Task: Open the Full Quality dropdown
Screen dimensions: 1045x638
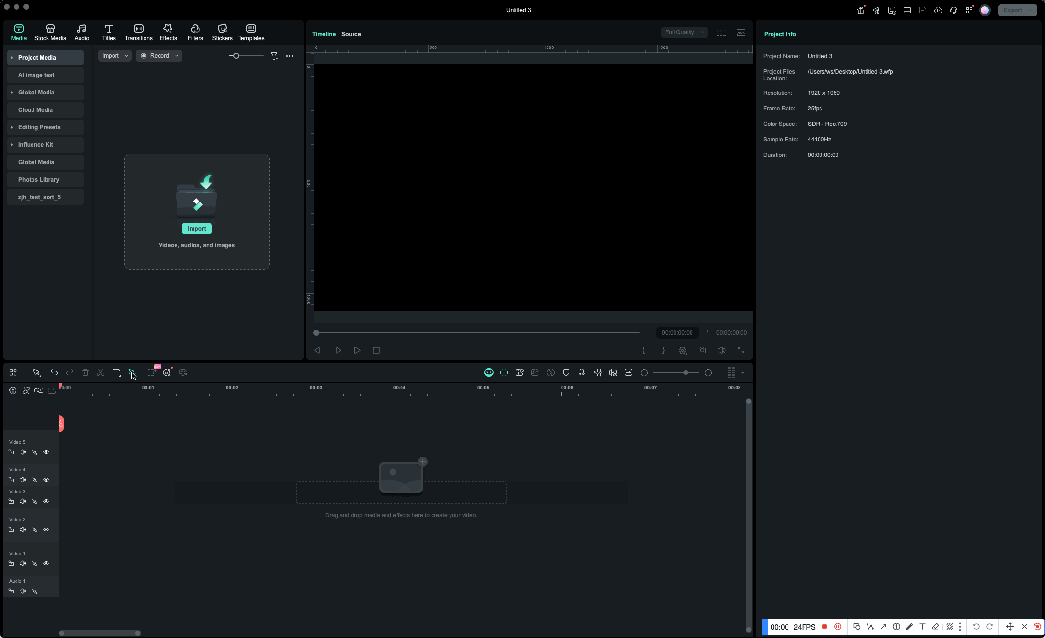Action: tap(684, 32)
